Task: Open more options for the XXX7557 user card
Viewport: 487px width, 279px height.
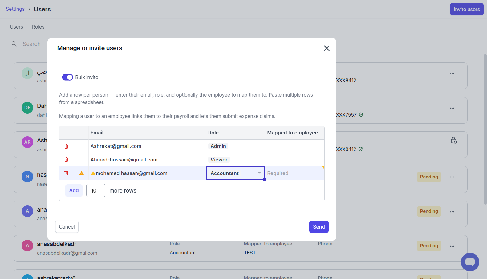Action: pyautogui.click(x=452, y=108)
